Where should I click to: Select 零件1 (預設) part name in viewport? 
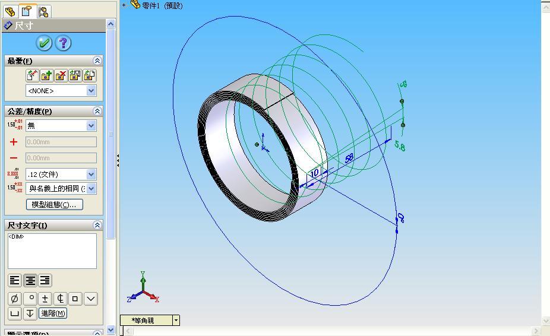tap(162, 5)
